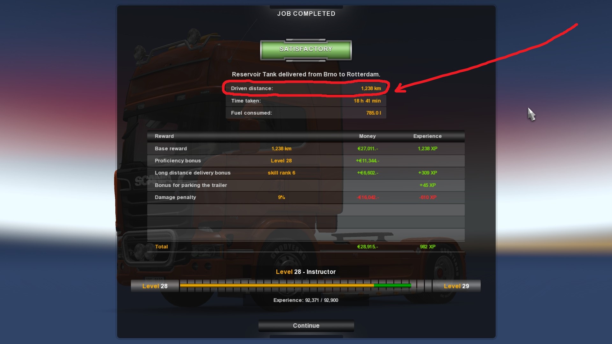Screen dimensions: 612x344
Task: Click the Experience 92,371 / 92,900 text
Action: point(306,300)
